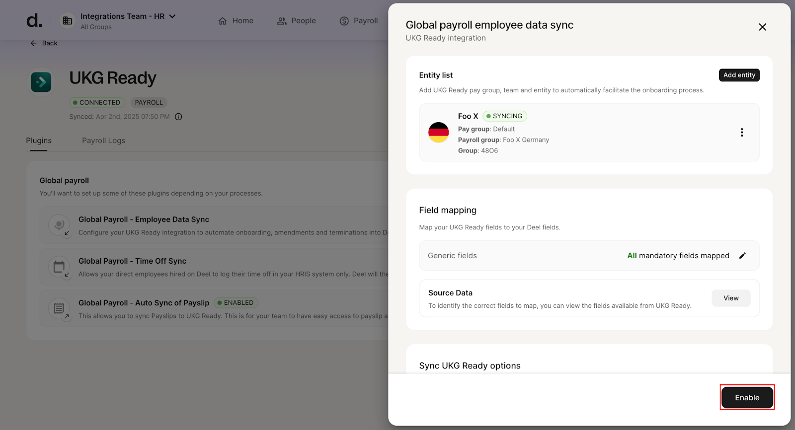Click the ENABLED badge on Payslip plugin
This screenshot has height=430, width=795.
coord(236,302)
